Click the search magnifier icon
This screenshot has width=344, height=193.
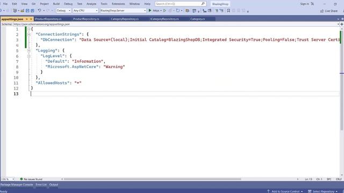(203, 4)
